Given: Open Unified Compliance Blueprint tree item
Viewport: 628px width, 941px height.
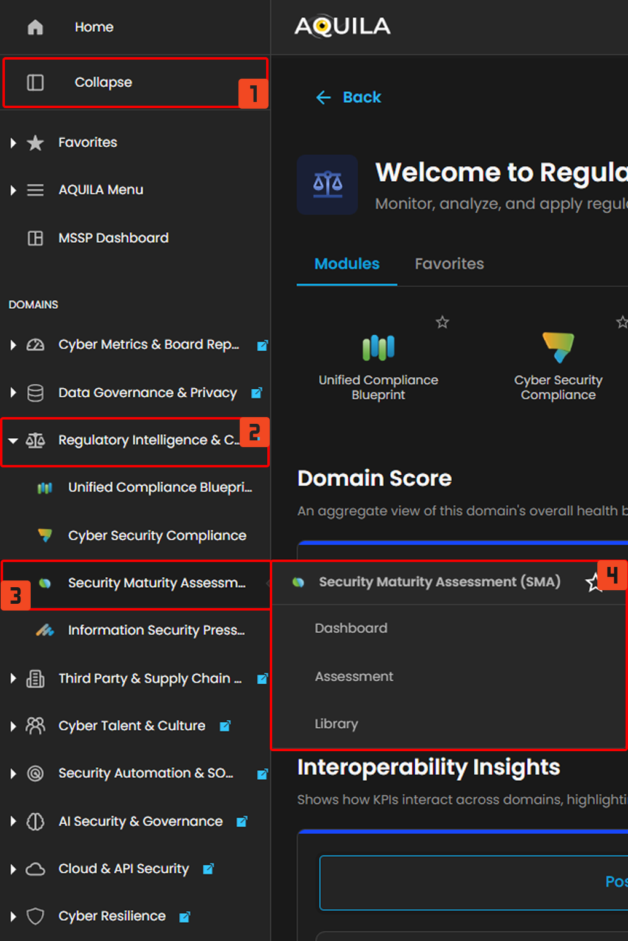Looking at the screenshot, I should coord(160,488).
